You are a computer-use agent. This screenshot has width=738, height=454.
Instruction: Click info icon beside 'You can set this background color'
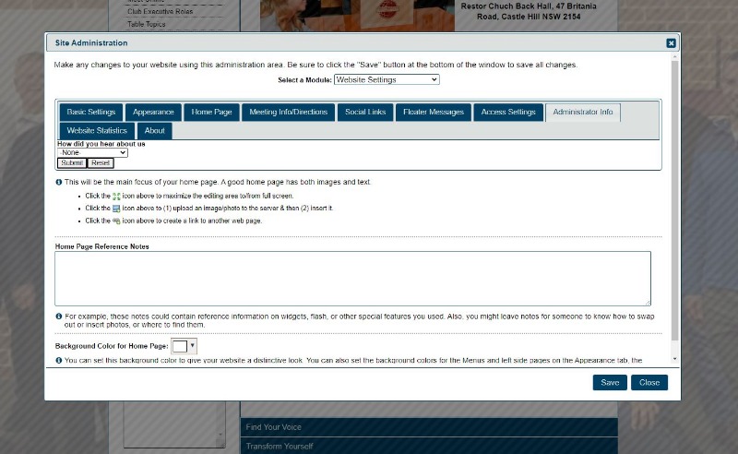click(x=59, y=360)
